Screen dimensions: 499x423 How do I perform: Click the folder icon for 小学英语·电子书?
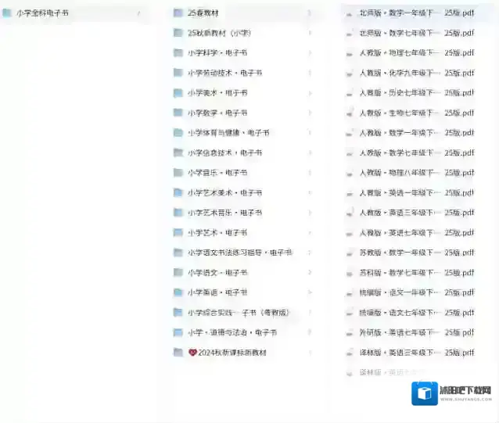click(178, 292)
